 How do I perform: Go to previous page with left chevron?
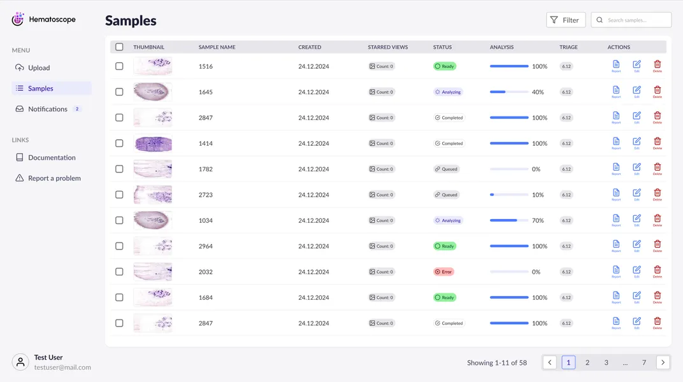pyautogui.click(x=550, y=362)
